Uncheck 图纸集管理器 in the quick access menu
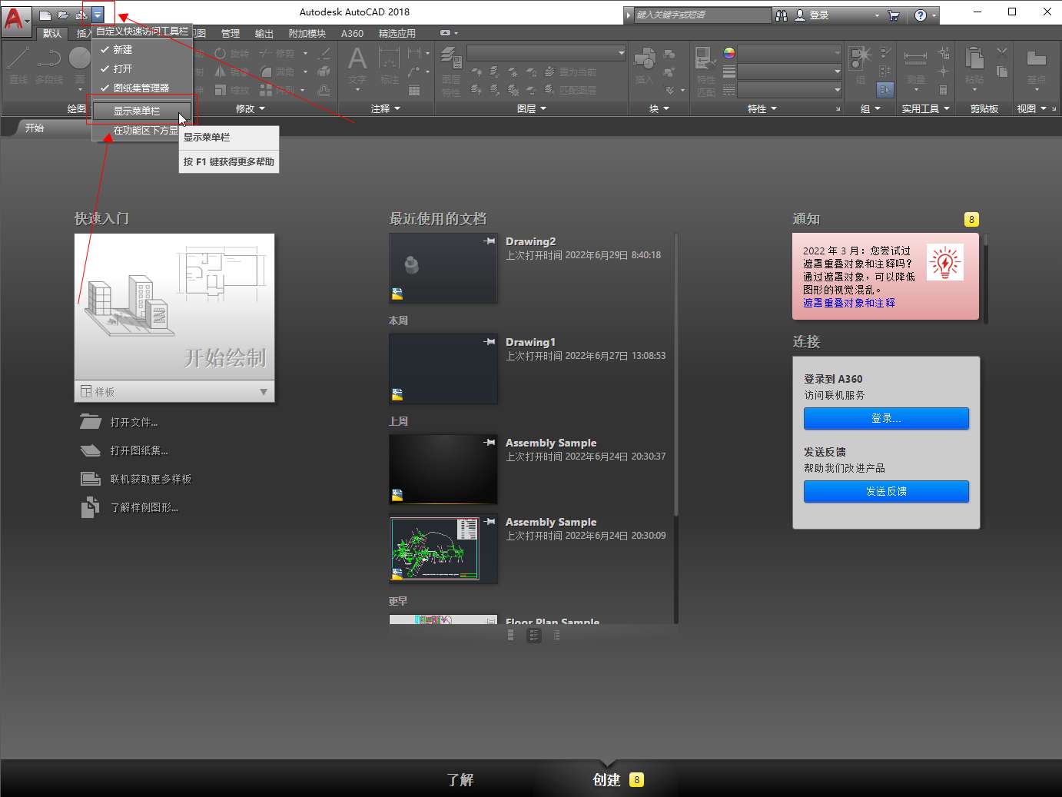The image size is (1062, 797). tap(142, 88)
